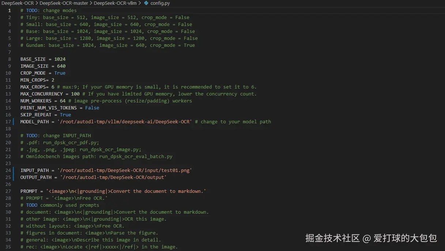Click the '# Tiny: base_size = 512' comment

[105, 18]
